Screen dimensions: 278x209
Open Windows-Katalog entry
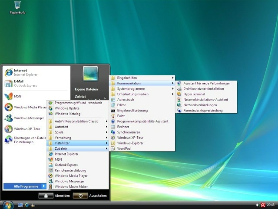click(x=78, y=114)
